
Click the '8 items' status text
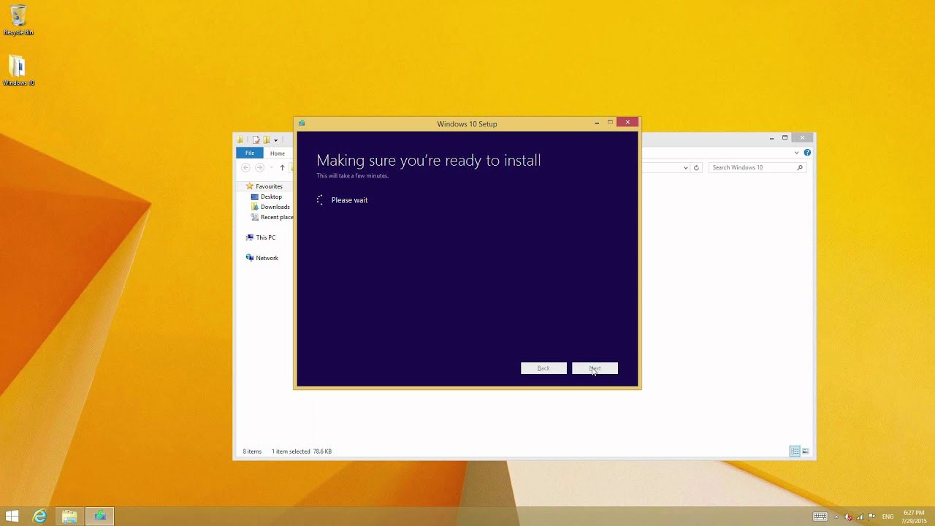(x=252, y=451)
